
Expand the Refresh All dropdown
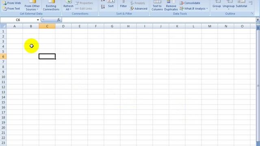point(68,6)
